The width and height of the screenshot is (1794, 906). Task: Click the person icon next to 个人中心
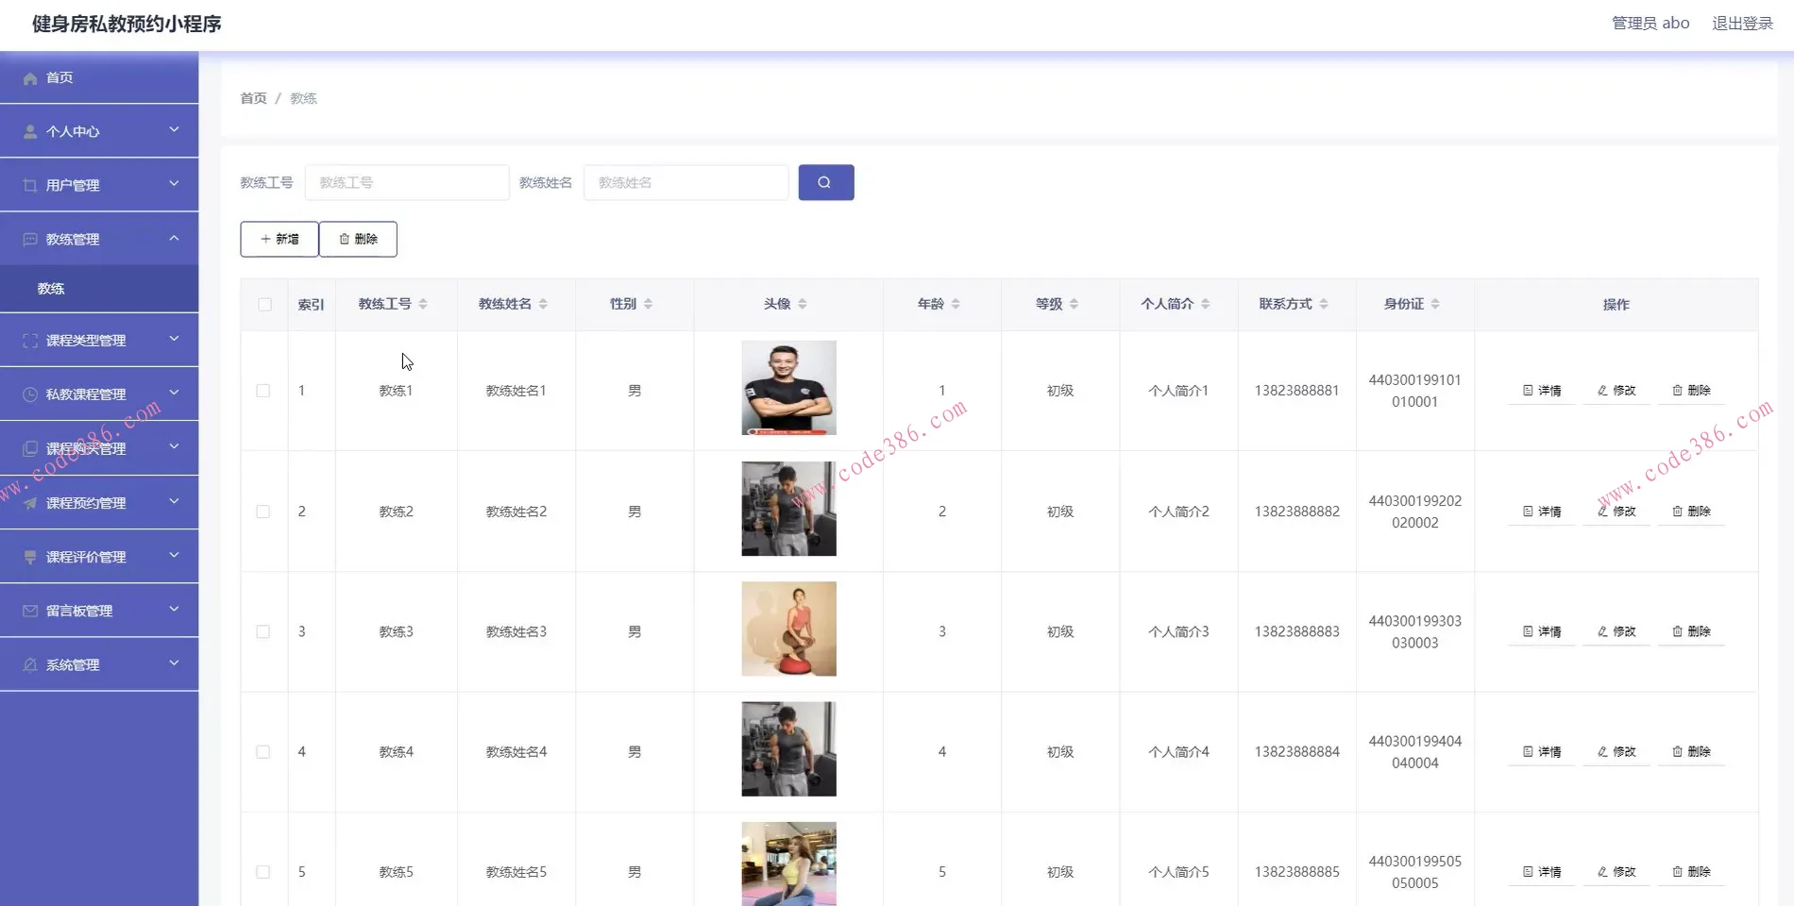[29, 130]
